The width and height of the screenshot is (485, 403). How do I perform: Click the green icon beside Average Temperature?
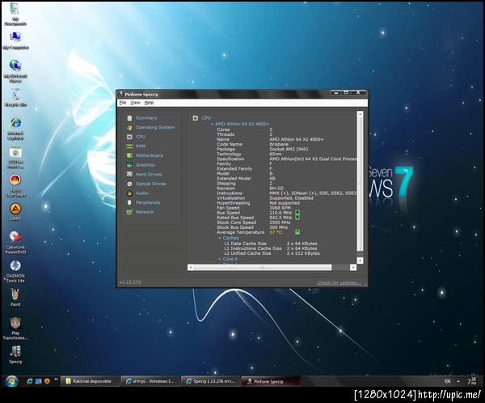coord(297,232)
